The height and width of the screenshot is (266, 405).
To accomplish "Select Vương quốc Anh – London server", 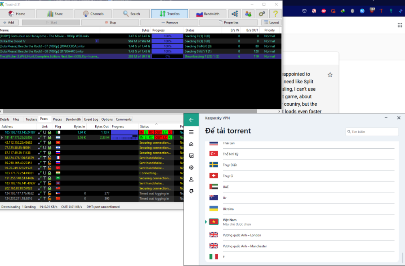I will (x=302, y=235).
